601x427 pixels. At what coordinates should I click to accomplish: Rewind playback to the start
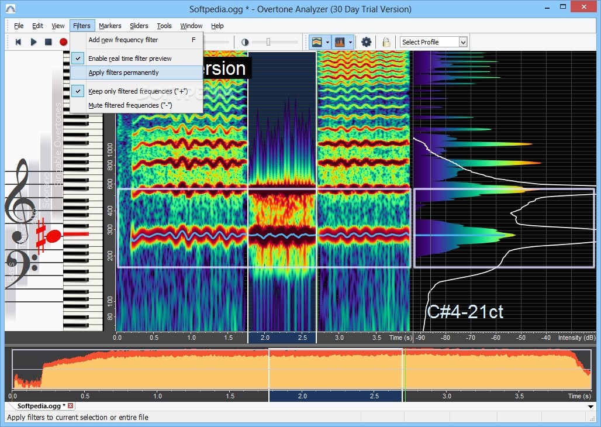tap(18, 42)
